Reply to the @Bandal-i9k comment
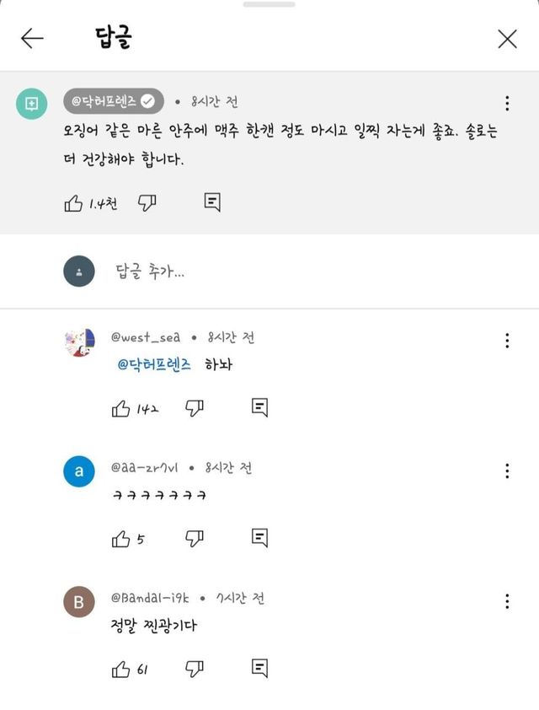This screenshot has height=710, width=539. coord(260,670)
